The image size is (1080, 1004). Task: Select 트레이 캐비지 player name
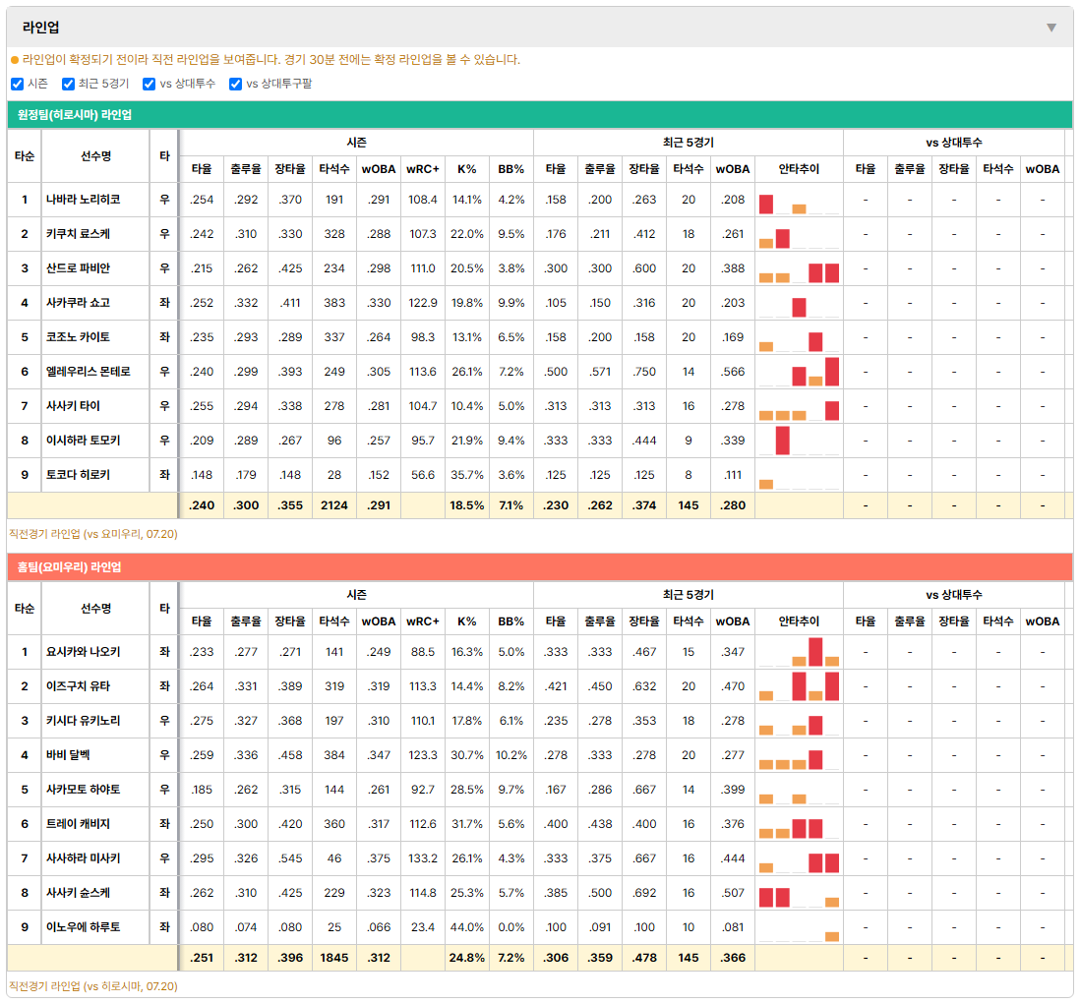(x=78, y=824)
